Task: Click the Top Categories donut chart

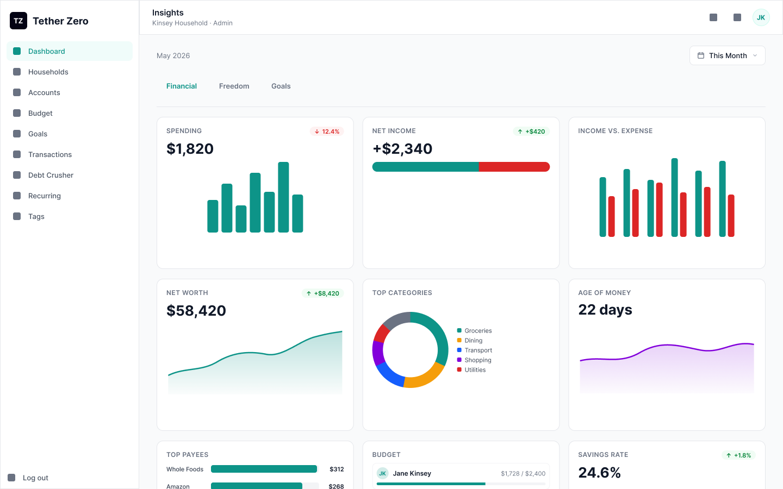Action: click(410, 350)
